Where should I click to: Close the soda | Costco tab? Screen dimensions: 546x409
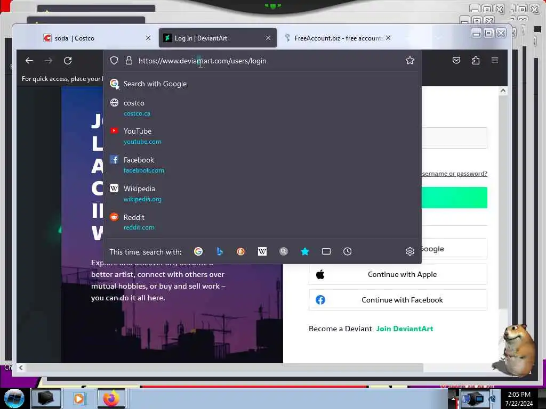coord(148,38)
